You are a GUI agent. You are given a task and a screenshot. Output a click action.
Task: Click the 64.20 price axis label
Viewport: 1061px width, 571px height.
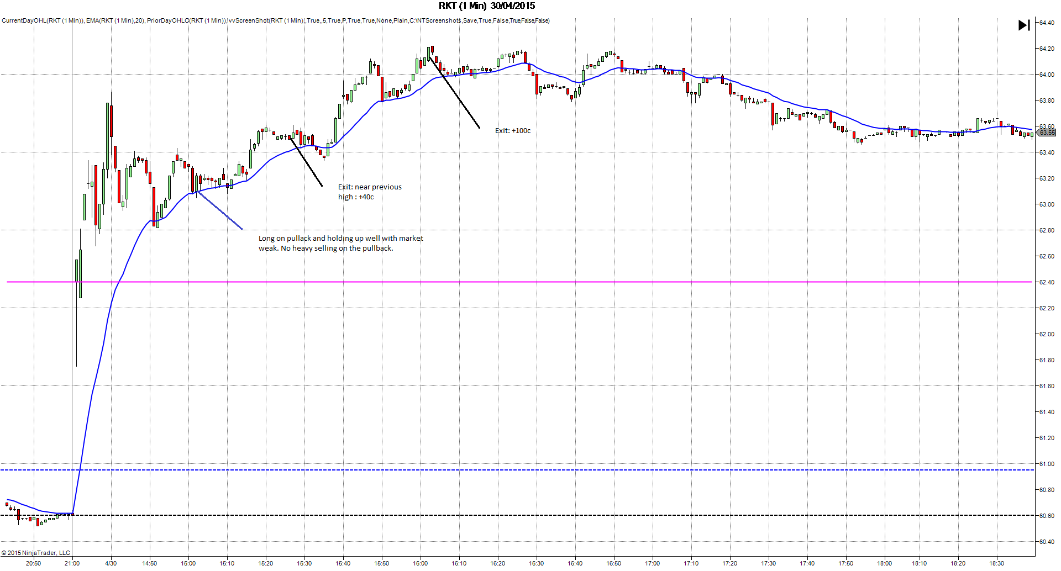point(1047,49)
